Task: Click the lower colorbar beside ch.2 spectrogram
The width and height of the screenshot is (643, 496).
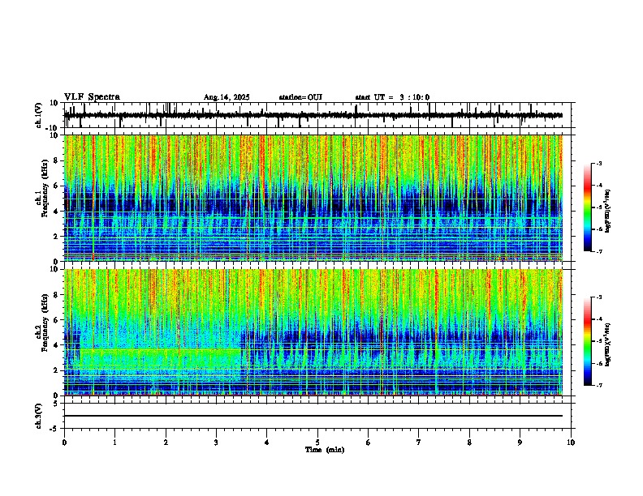Action: click(588, 341)
